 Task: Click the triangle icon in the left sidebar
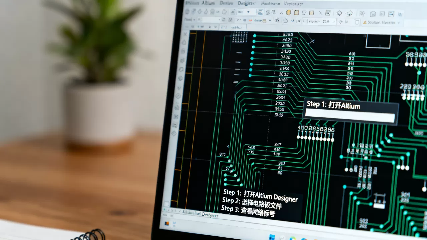coord(184,42)
